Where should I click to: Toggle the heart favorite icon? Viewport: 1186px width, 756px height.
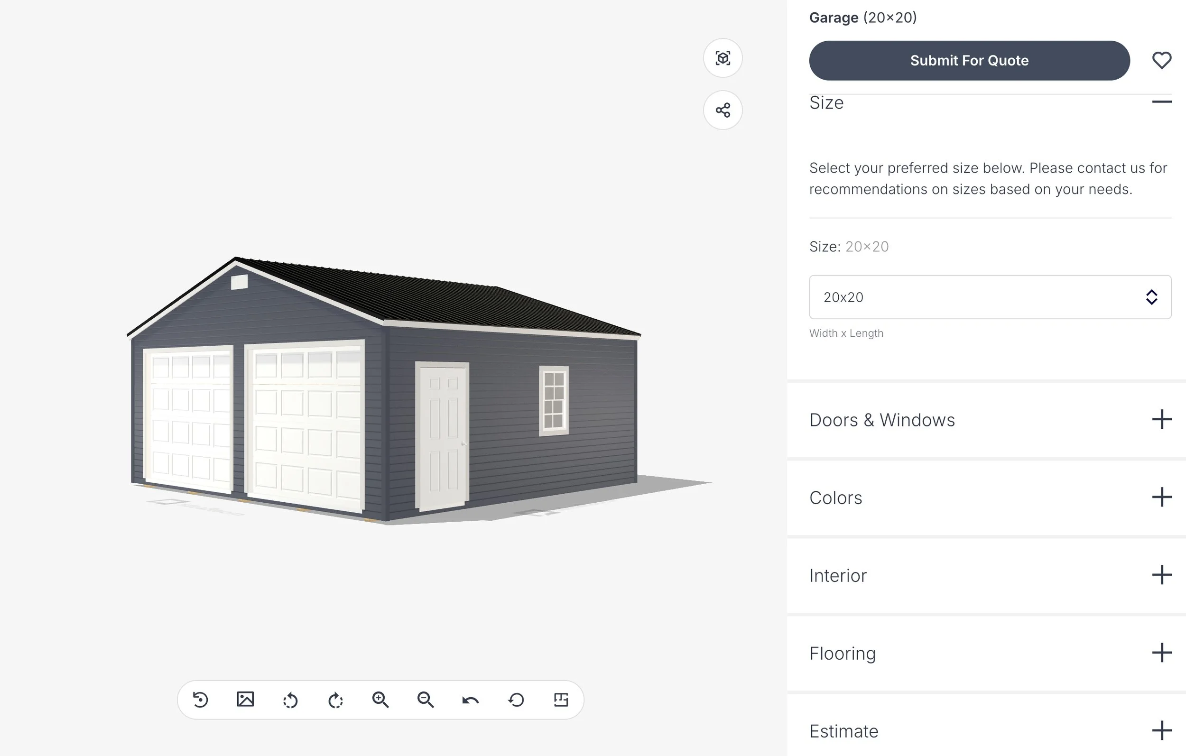[1161, 61]
